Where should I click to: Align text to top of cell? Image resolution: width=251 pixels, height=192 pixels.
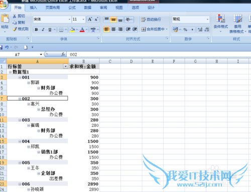coord(106,20)
